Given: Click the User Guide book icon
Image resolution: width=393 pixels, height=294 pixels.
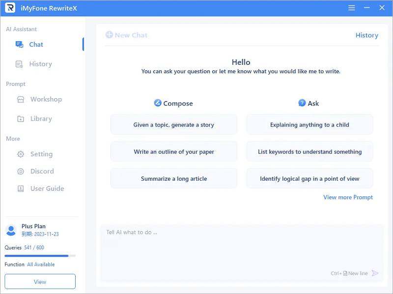Looking at the screenshot, I should pos(21,188).
